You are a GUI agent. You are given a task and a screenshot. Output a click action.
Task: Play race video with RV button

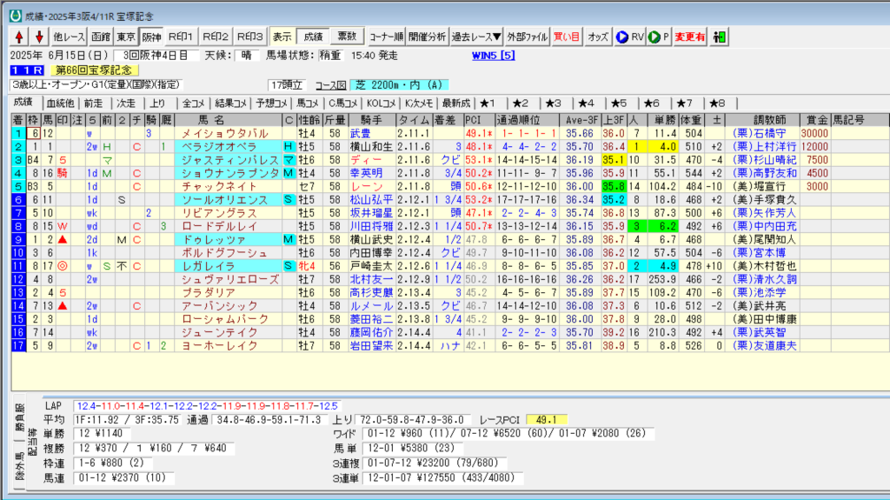[630, 37]
